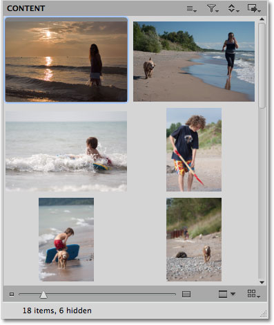Click the CONTENT panel tab

(26, 8)
